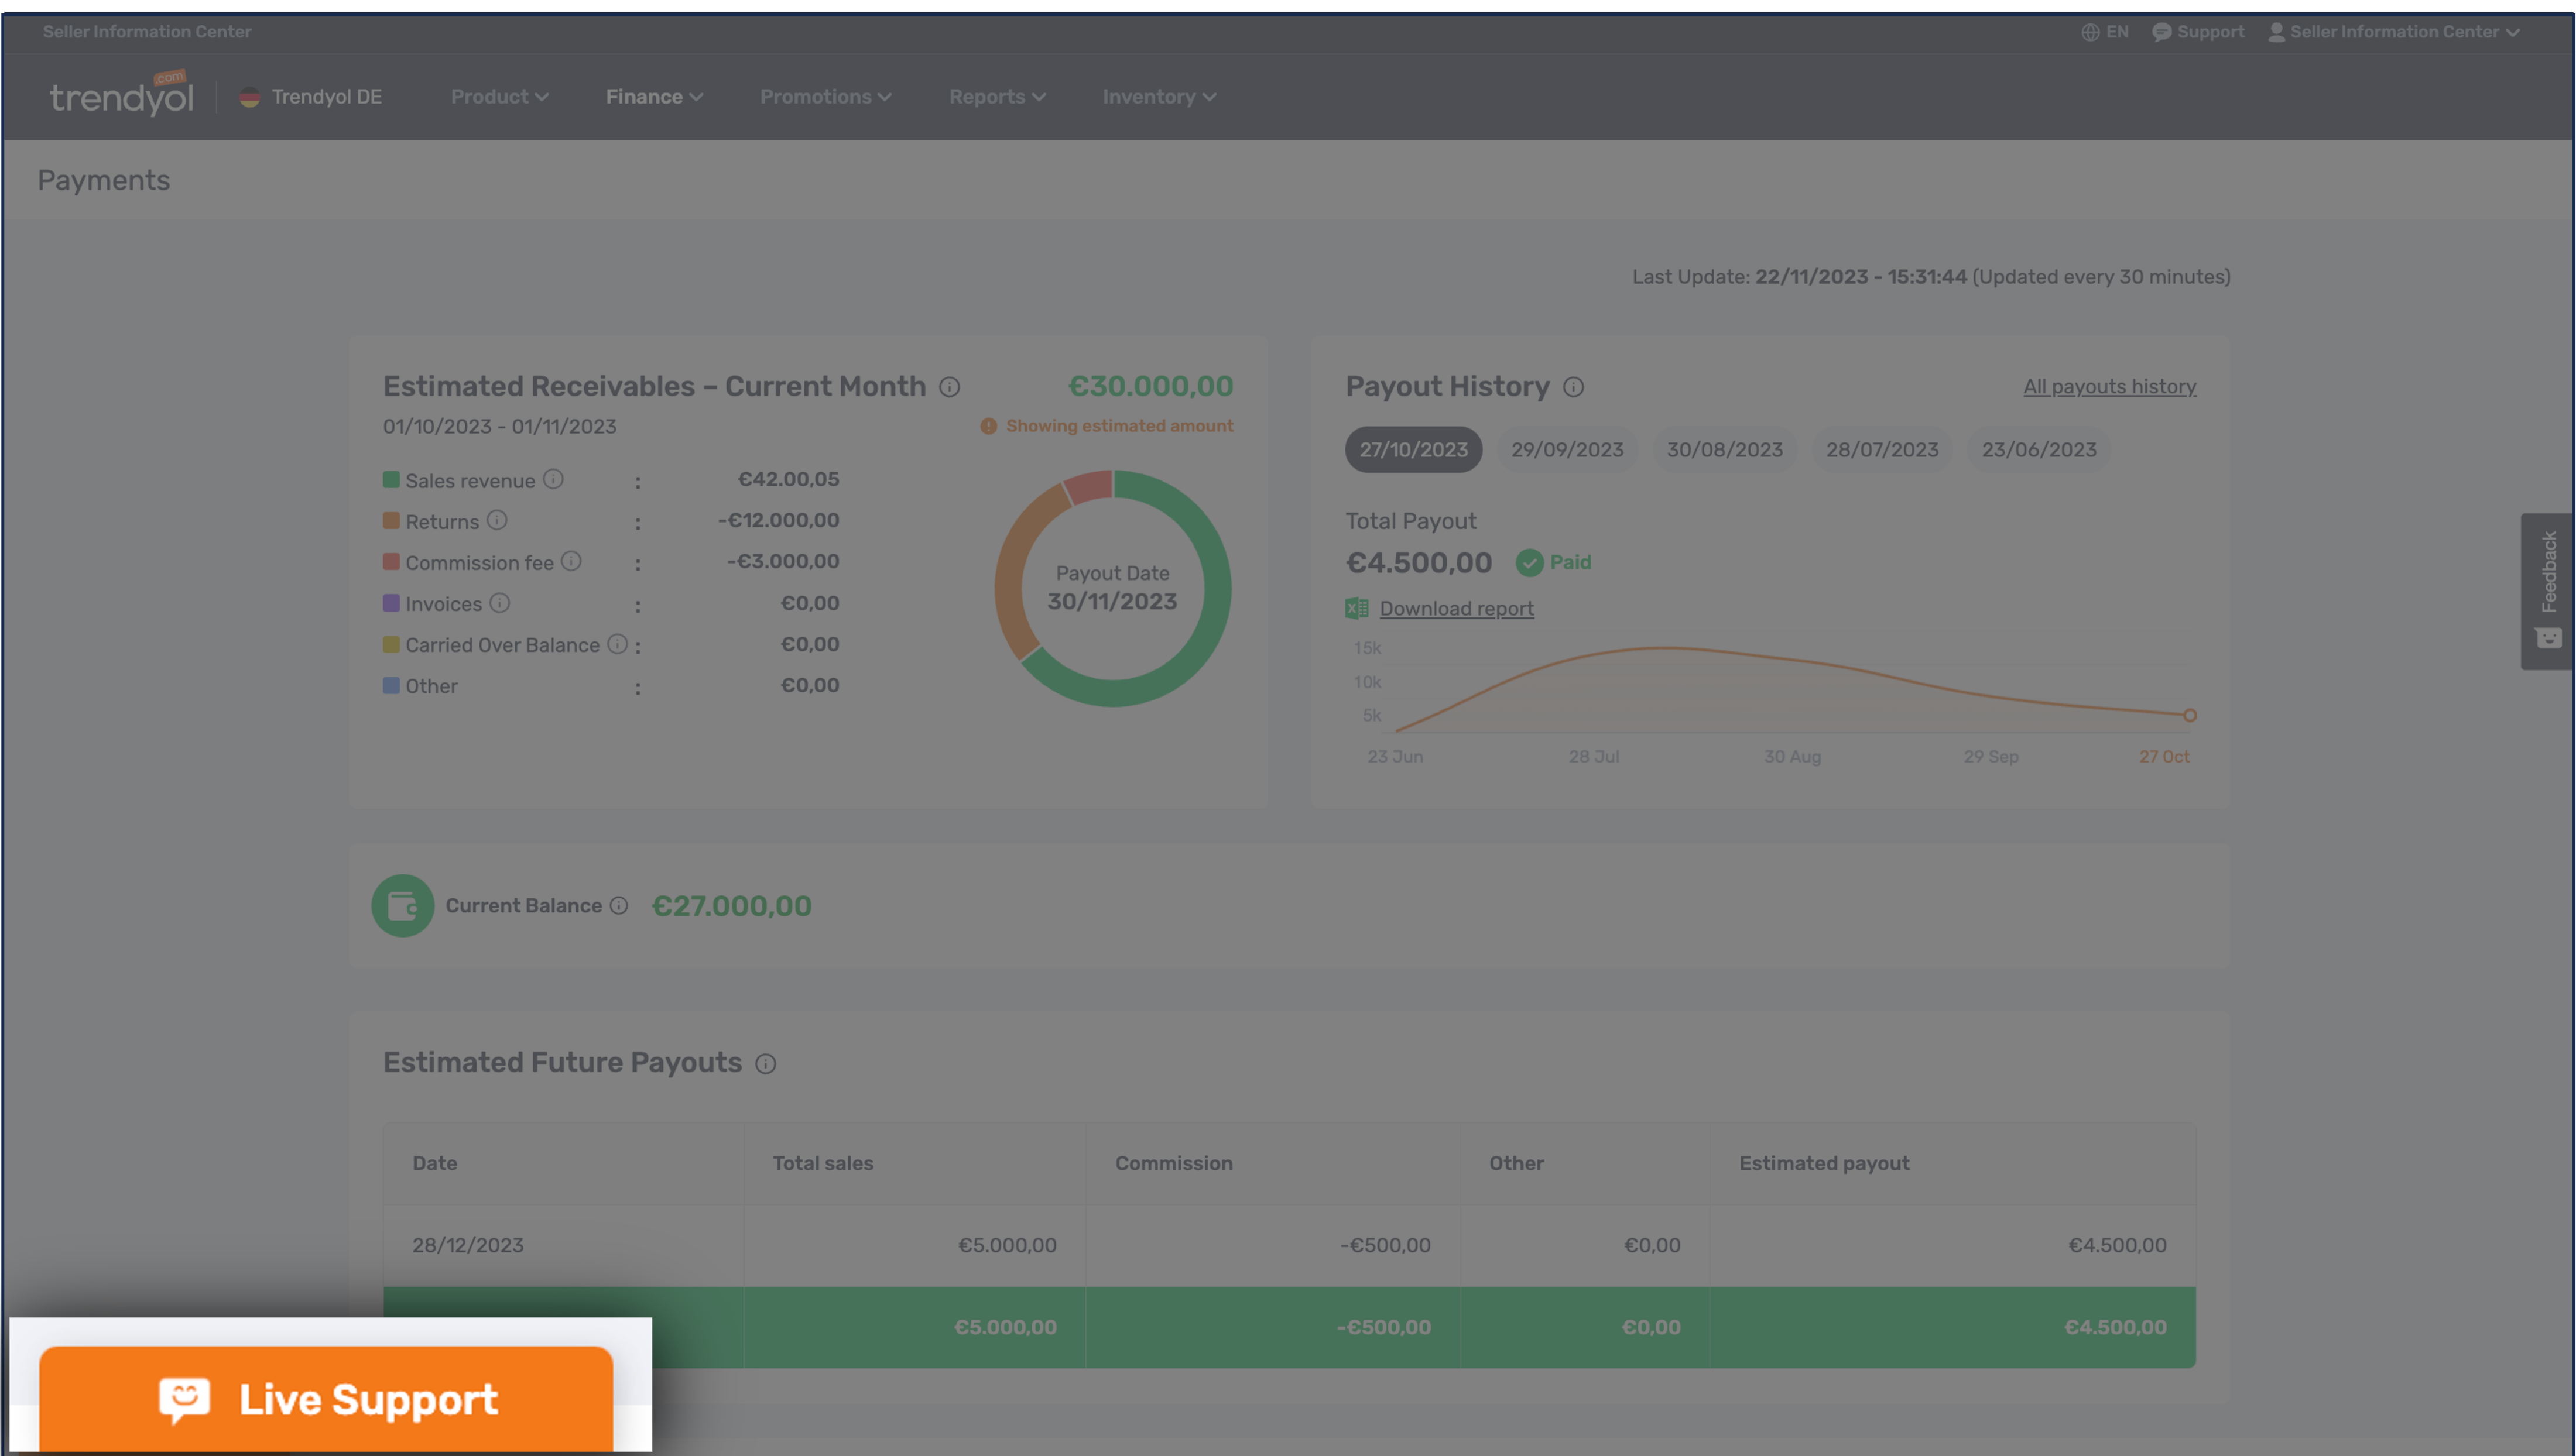This screenshot has height=1456, width=2576.
Task: Select the 28/07/2023 payout date tab
Action: tap(1882, 450)
